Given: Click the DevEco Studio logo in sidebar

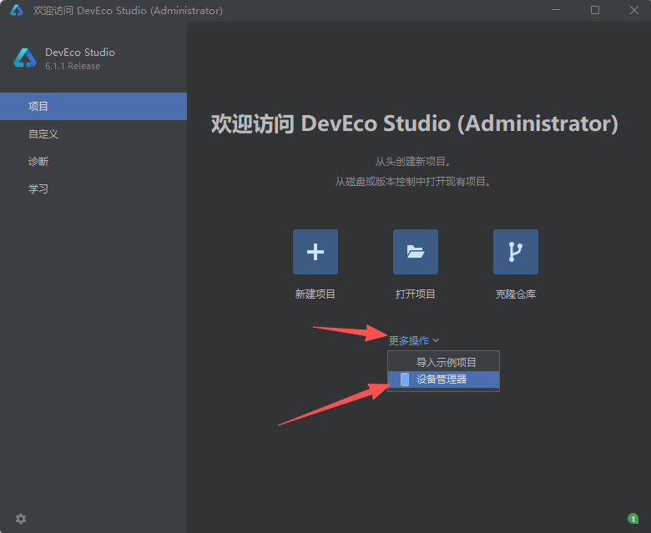Looking at the screenshot, I should click(25, 58).
